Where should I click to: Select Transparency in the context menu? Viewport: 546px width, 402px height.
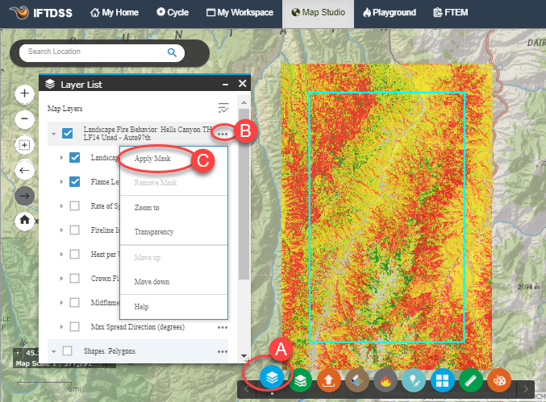pos(154,232)
